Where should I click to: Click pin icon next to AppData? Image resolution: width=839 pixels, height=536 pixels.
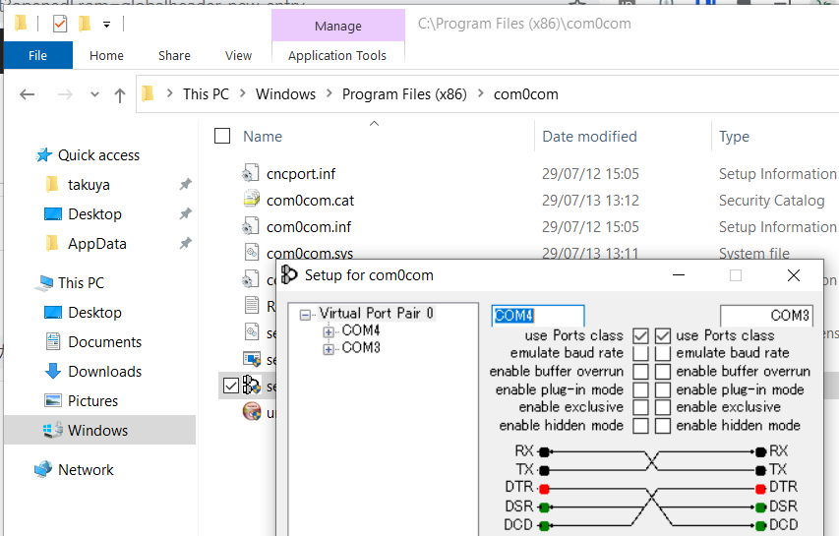click(185, 243)
